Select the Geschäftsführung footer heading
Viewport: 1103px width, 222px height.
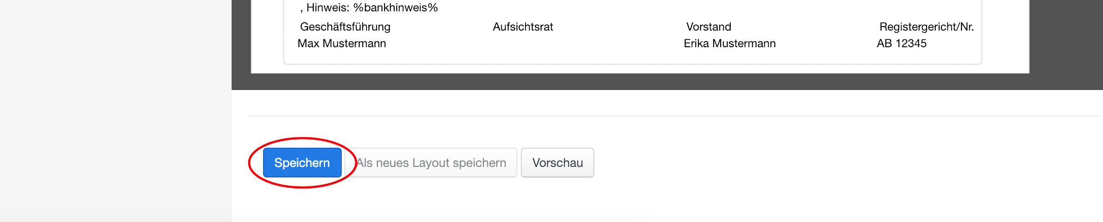(345, 27)
